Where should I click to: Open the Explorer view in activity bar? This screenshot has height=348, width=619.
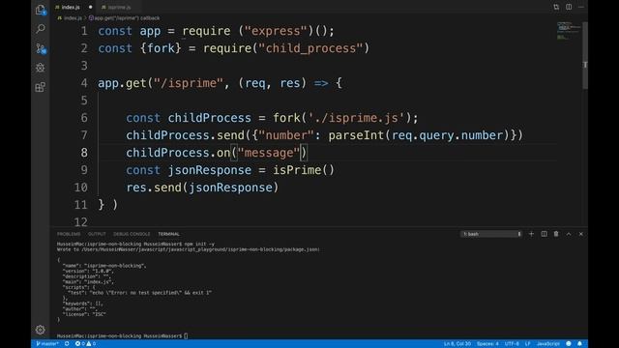pyautogui.click(x=41, y=10)
